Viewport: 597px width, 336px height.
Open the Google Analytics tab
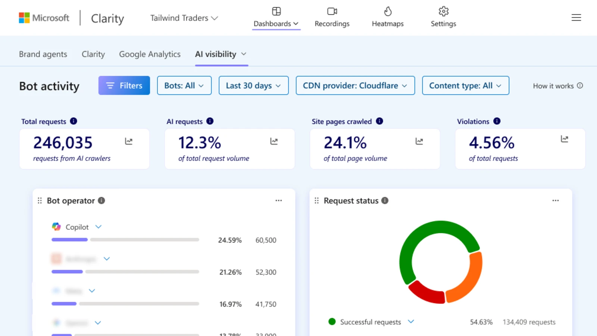click(150, 54)
